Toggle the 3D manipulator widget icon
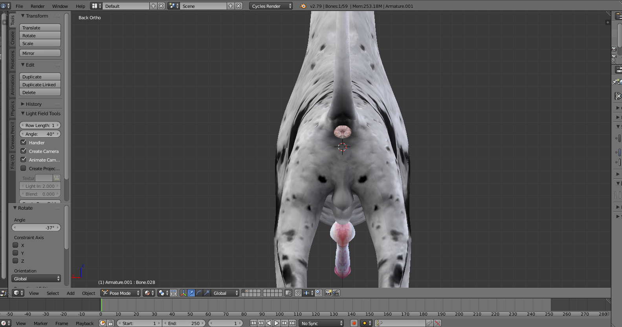622x327 pixels. coord(183,293)
